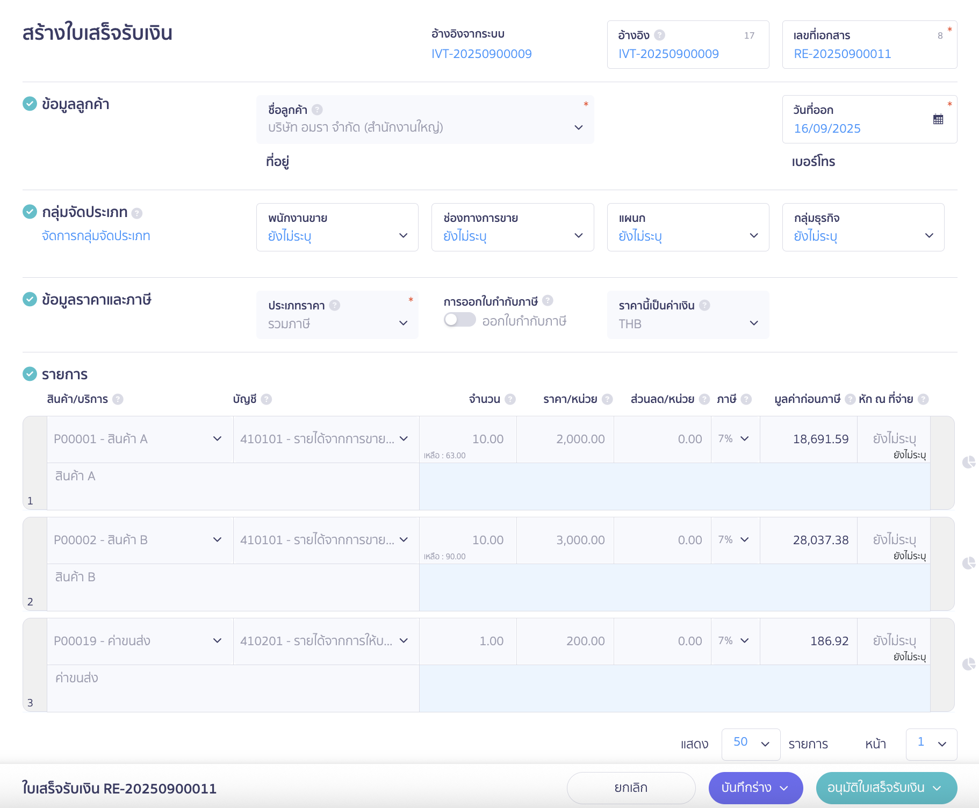Image resolution: width=979 pixels, height=808 pixels.
Task: Toggle the ออกใบกำกับภาษี switch
Action: (459, 320)
